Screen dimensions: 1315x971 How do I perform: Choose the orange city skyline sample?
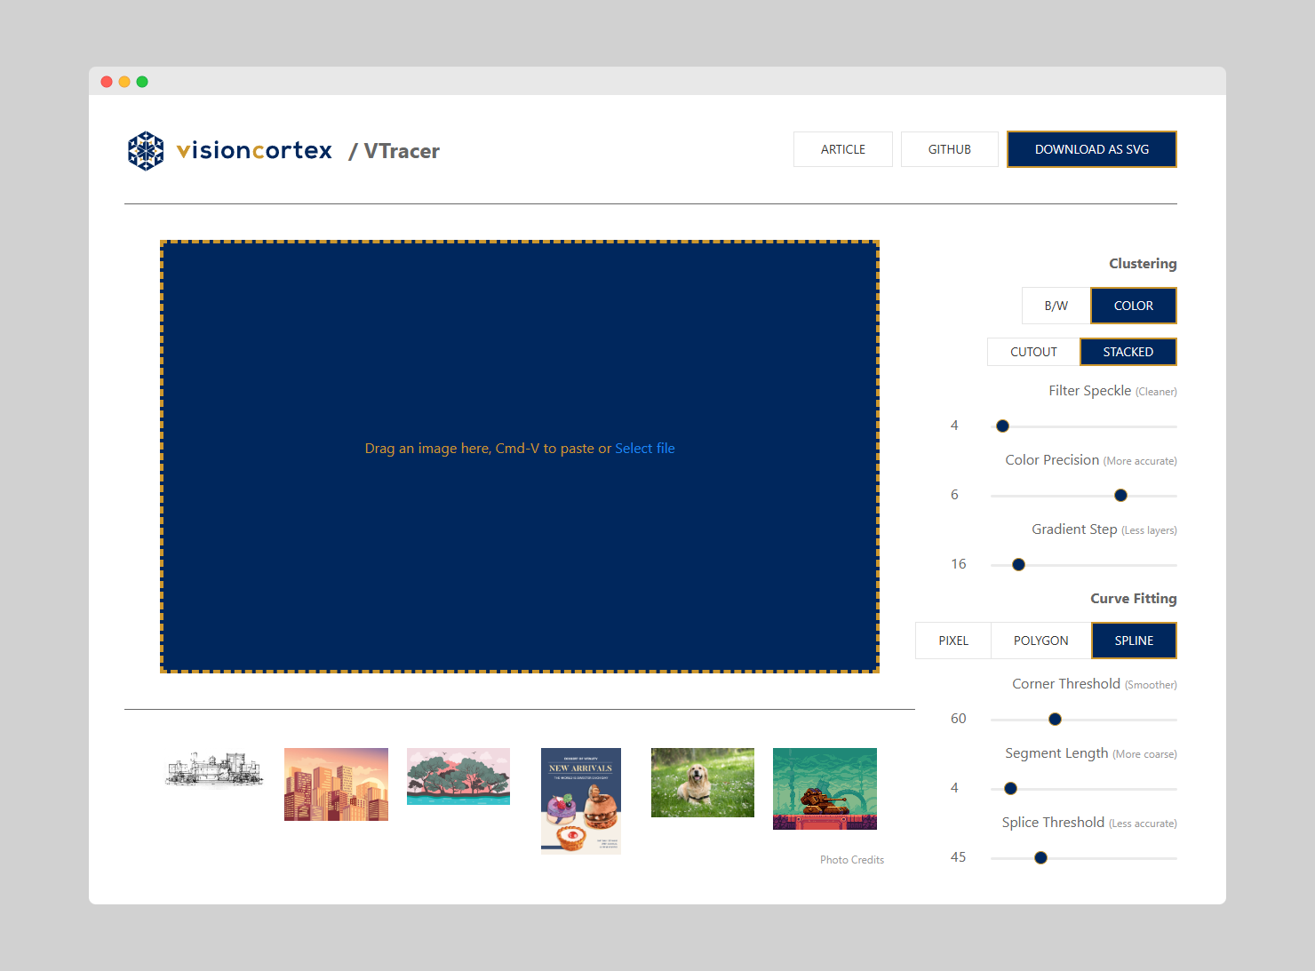[336, 784]
